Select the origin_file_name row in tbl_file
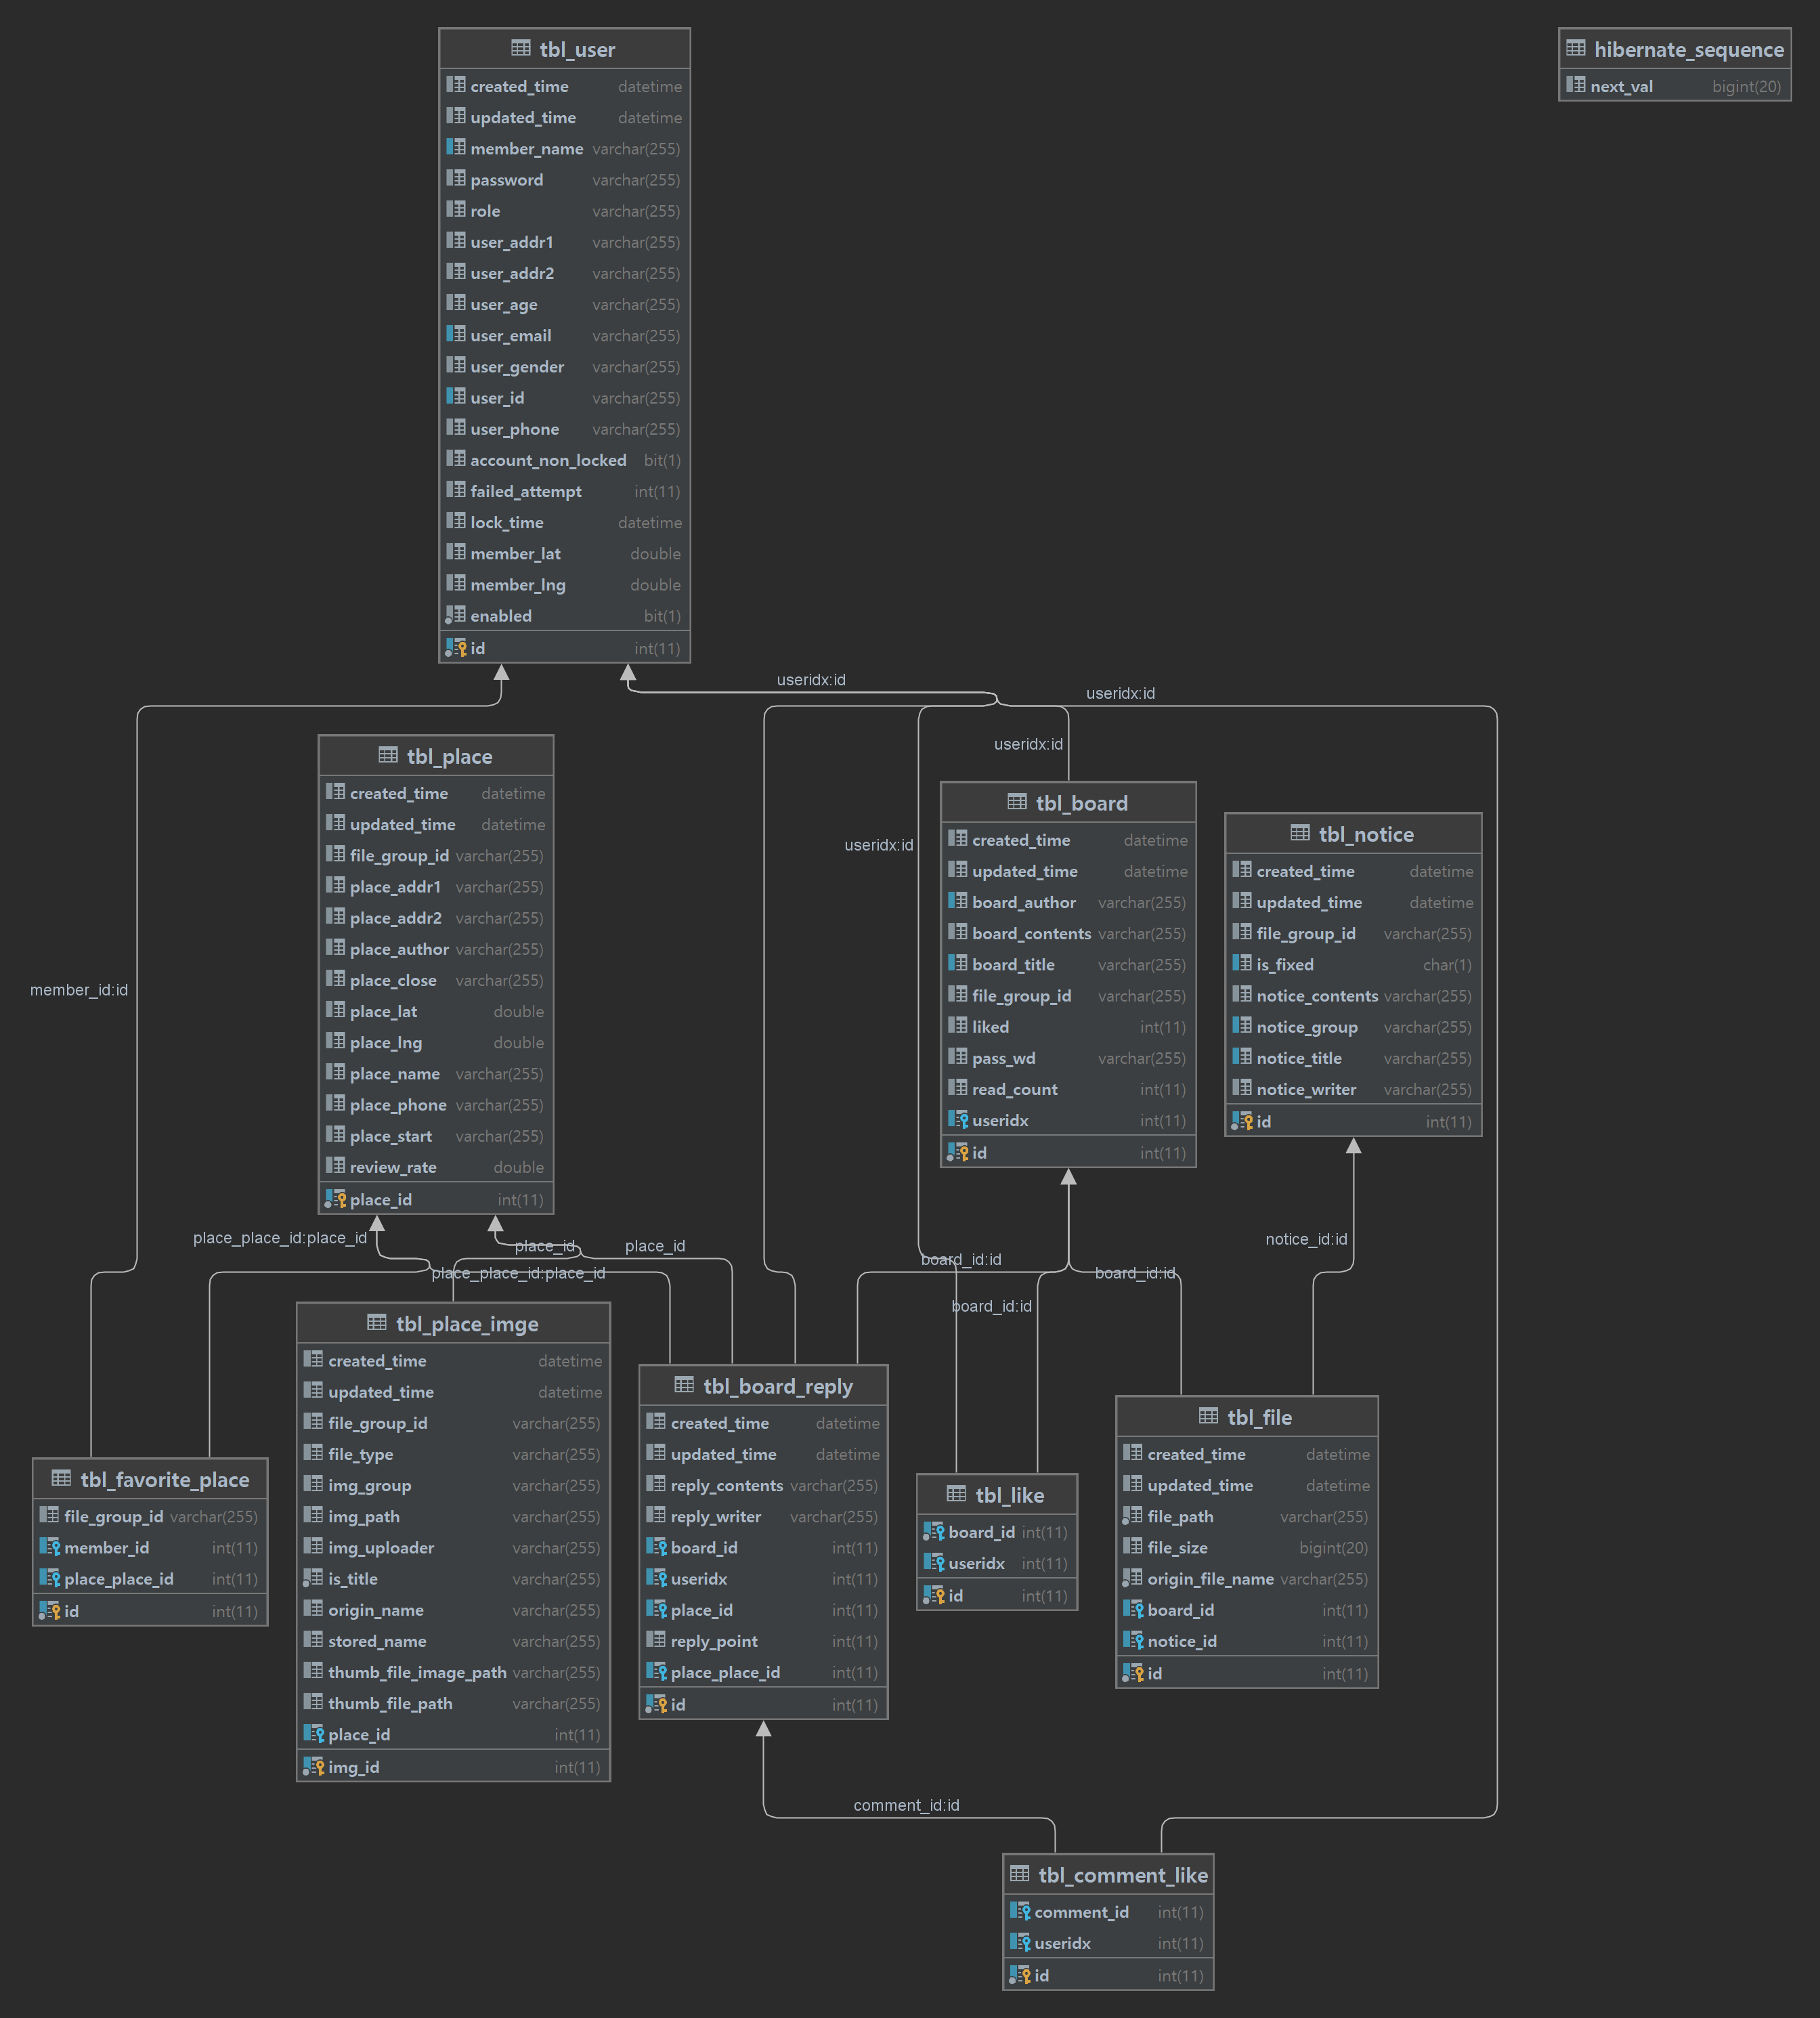Image resolution: width=1820 pixels, height=2018 pixels. (x=1210, y=1578)
